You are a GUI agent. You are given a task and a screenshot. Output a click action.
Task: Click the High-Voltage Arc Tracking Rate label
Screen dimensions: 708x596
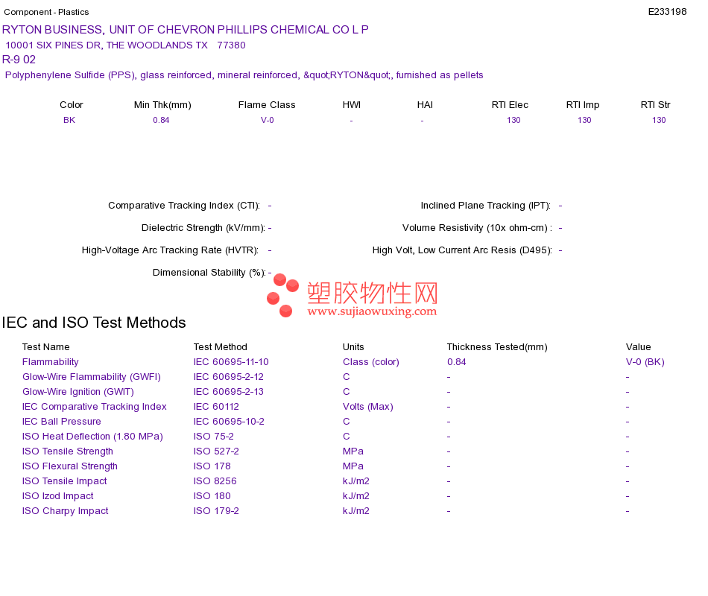click(x=170, y=250)
